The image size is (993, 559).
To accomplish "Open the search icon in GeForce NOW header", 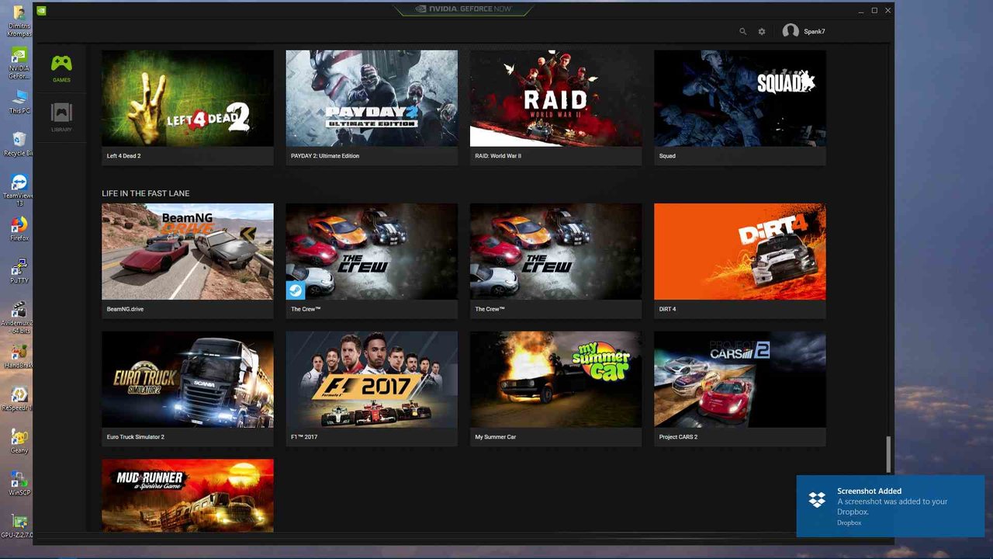I will click(x=742, y=32).
